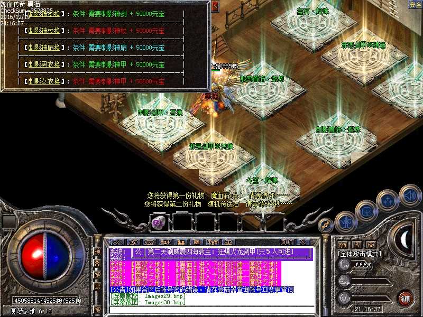Click the balance-scale icon on chat toolbar
The width and height of the screenshot is (423, 317).
[228, 243]
